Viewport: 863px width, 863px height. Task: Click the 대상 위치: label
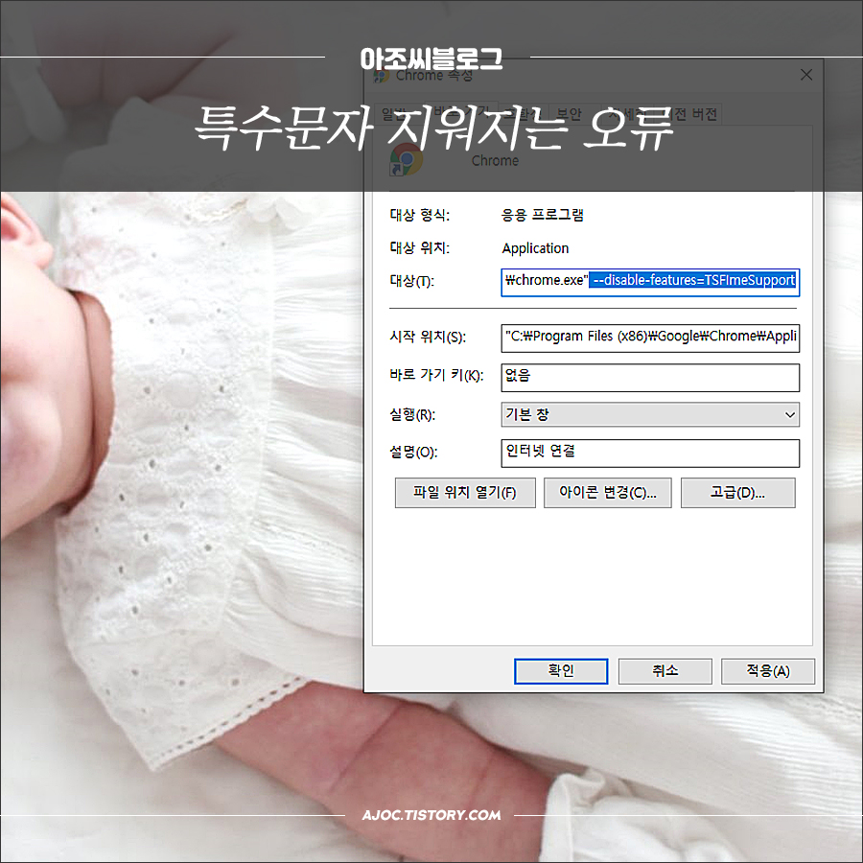tap(419, 247)
